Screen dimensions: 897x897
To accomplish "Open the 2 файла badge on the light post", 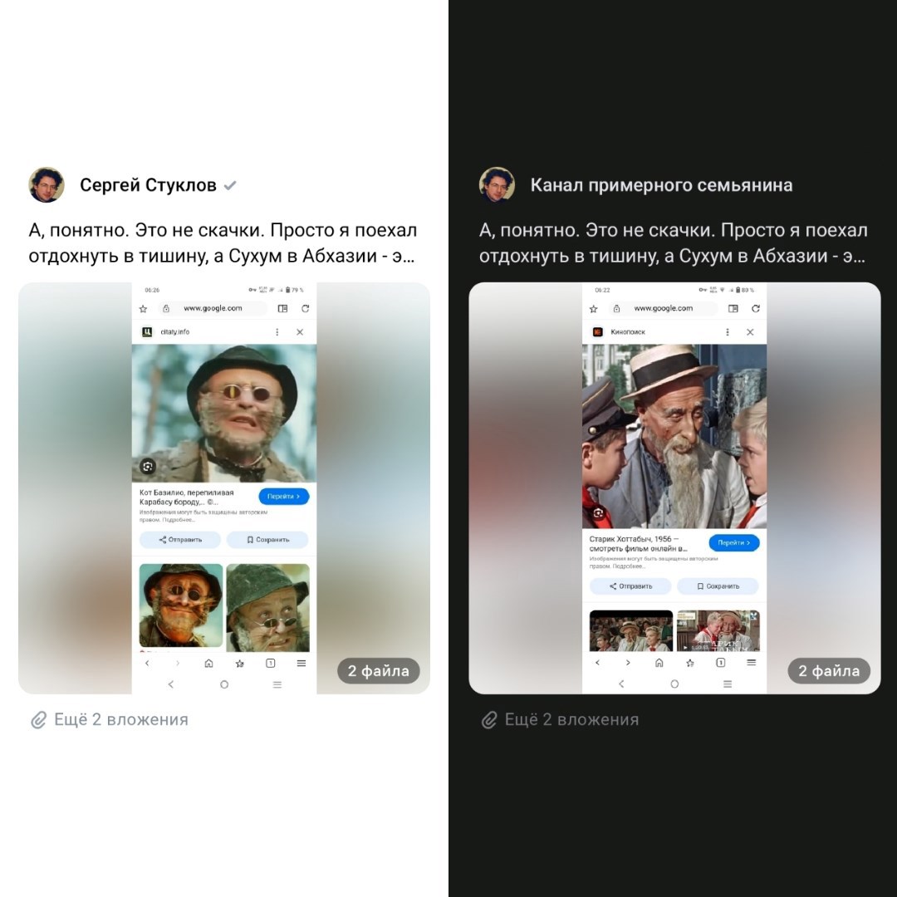I will pos(379,671).
